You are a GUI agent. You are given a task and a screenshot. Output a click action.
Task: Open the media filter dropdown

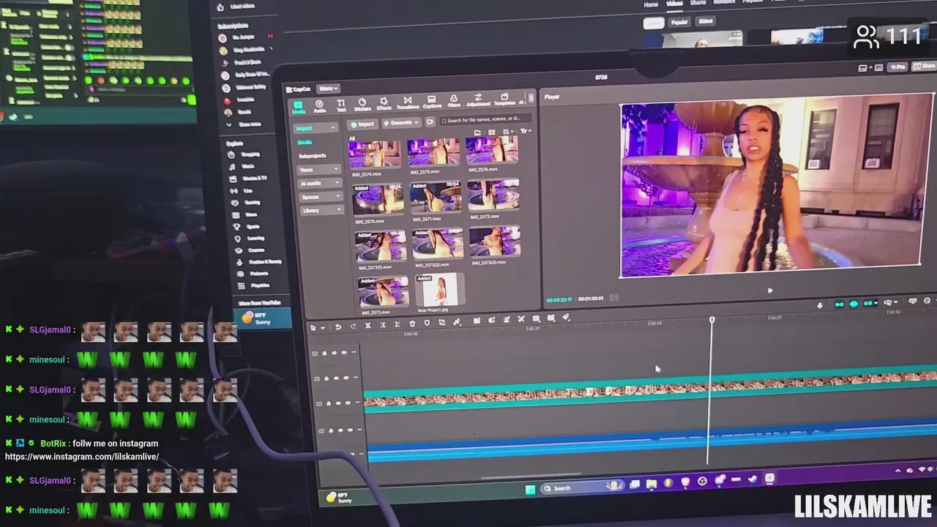[x=525, y=131]
